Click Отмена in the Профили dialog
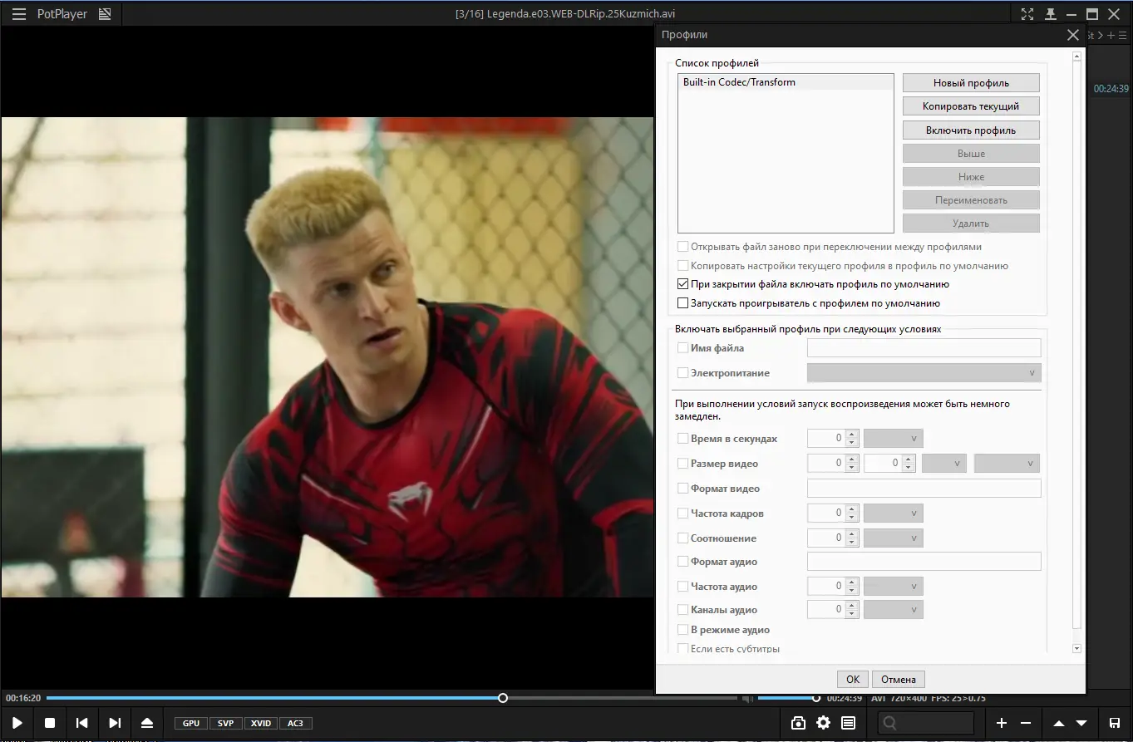Viewport: 1133px width, 742px height. pyautogui.click(x=899, y=679)
